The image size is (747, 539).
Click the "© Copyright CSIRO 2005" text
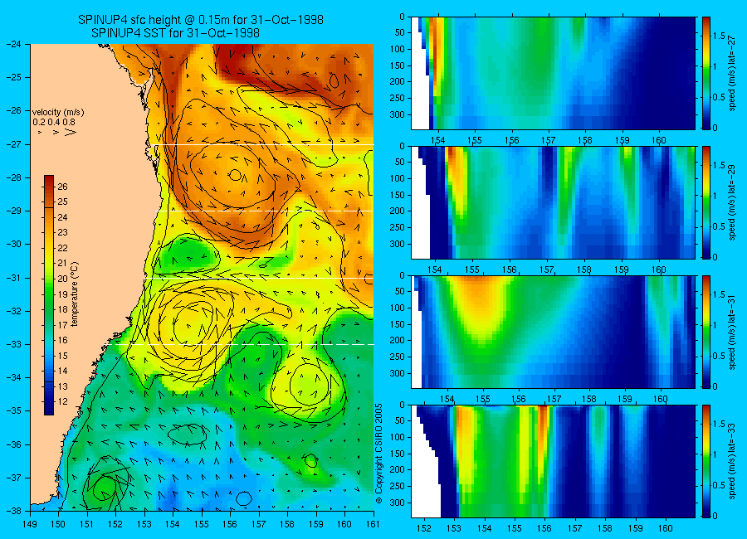(x=379, y=454)
